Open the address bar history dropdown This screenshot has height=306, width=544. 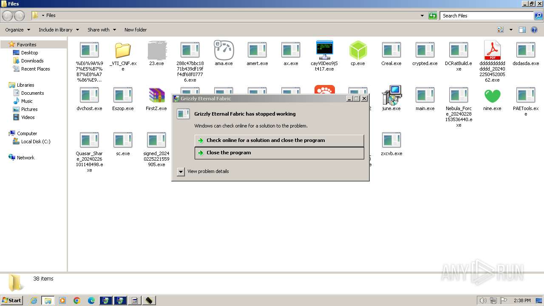click(422, 16)
